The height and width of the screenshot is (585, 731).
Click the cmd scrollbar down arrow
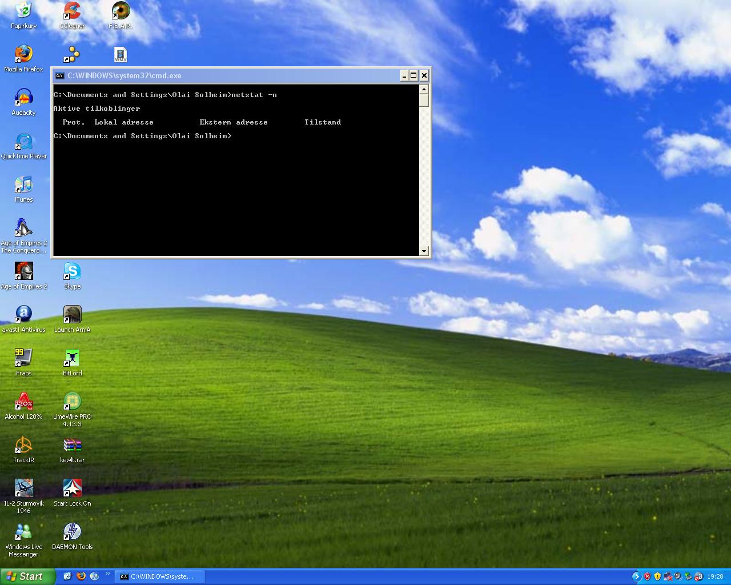click(x=424, y=251)
